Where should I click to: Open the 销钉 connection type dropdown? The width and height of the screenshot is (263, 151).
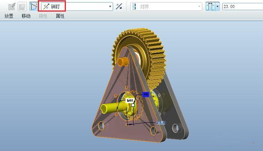[77, 7]
